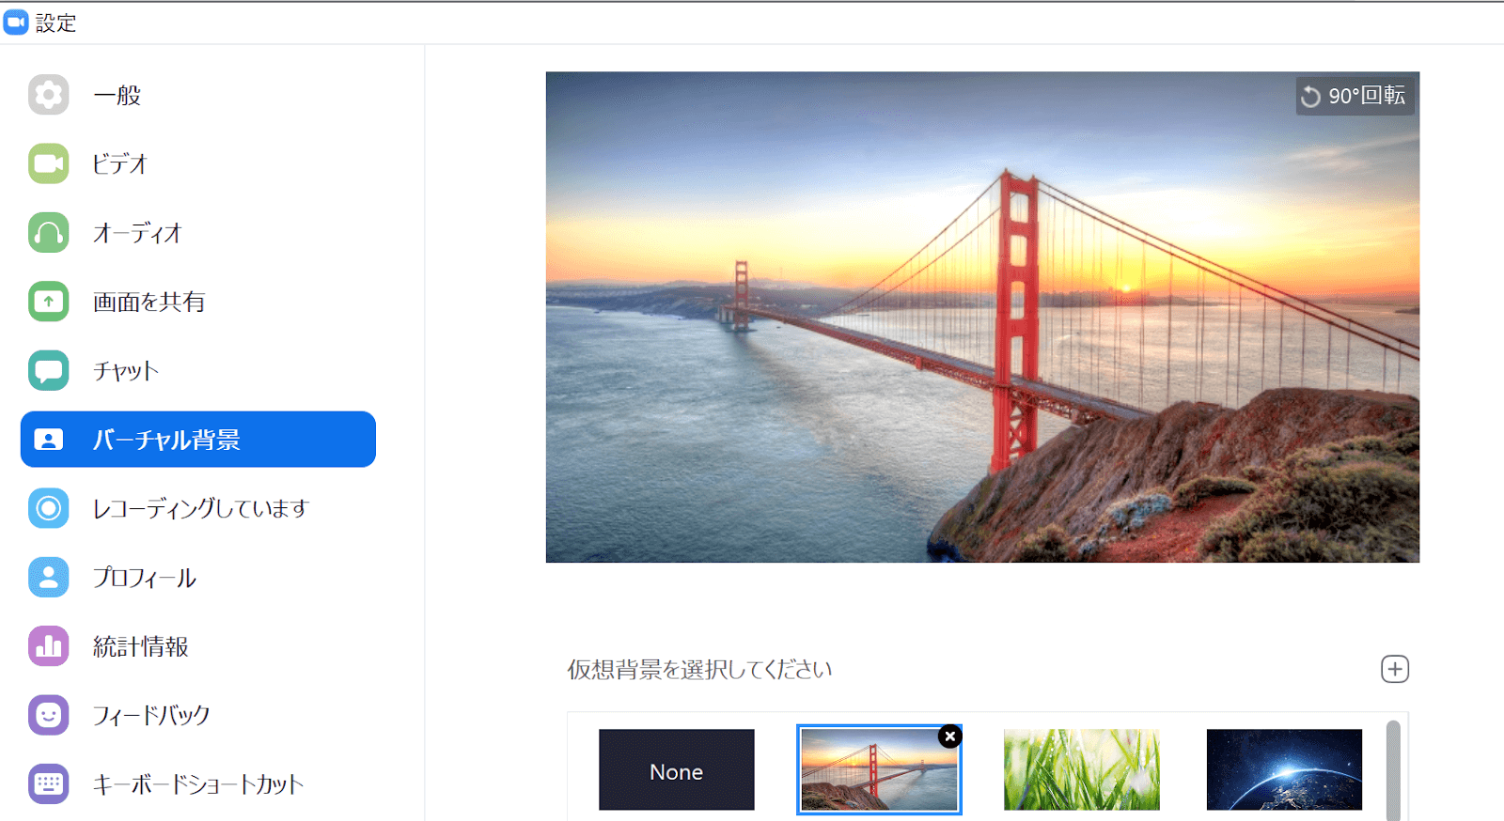The width and height of the screenshot is (1504, 821).
Task: Select the None background option
Action: 677,769
